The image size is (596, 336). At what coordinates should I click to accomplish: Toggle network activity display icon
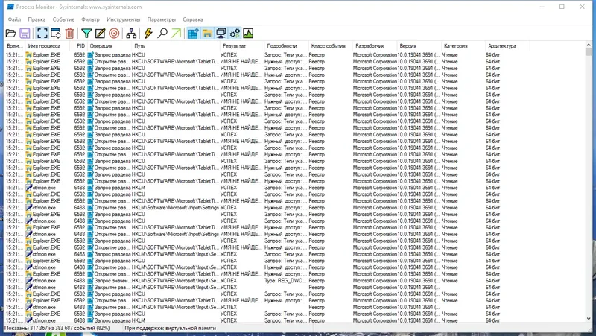pyautogui.click(x=221, y=34)
